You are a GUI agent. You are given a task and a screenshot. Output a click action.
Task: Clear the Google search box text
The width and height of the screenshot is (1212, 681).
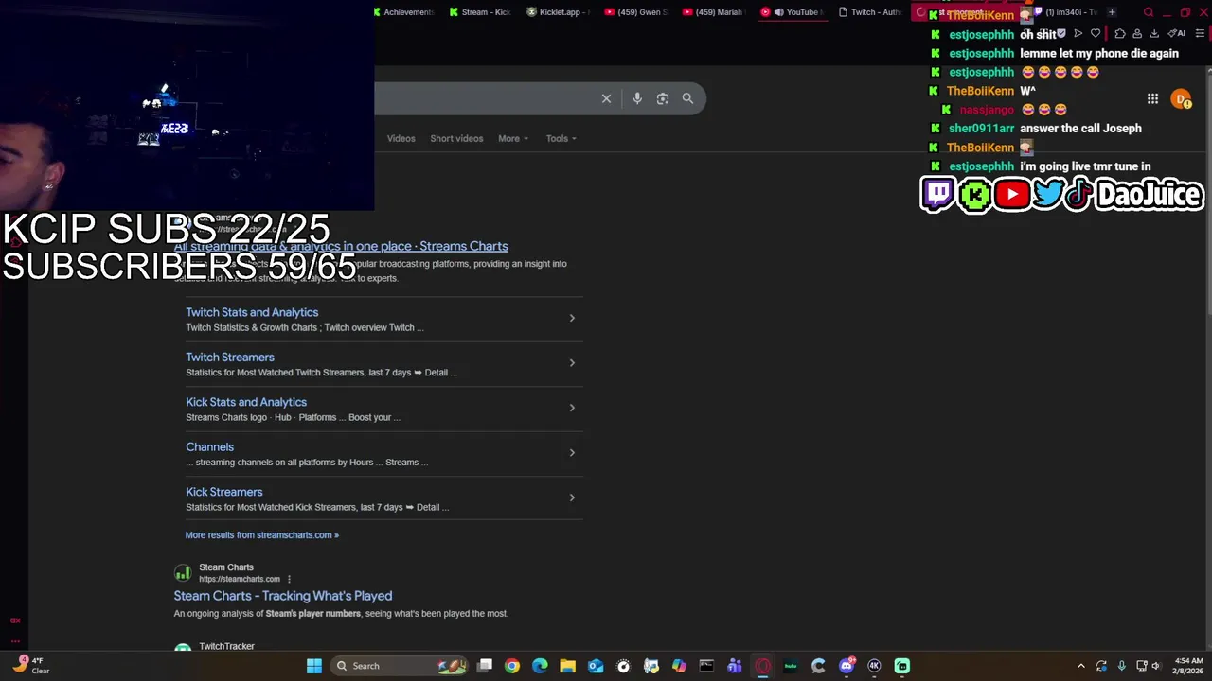coord(606,98)
